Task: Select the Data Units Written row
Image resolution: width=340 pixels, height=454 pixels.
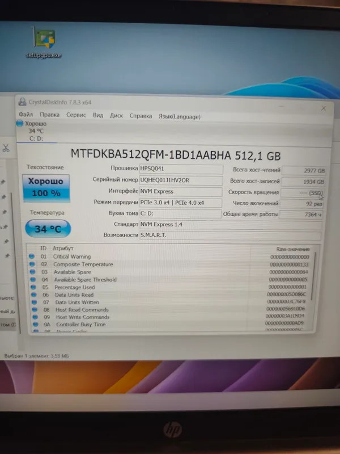Action: [x=171, y=302]
